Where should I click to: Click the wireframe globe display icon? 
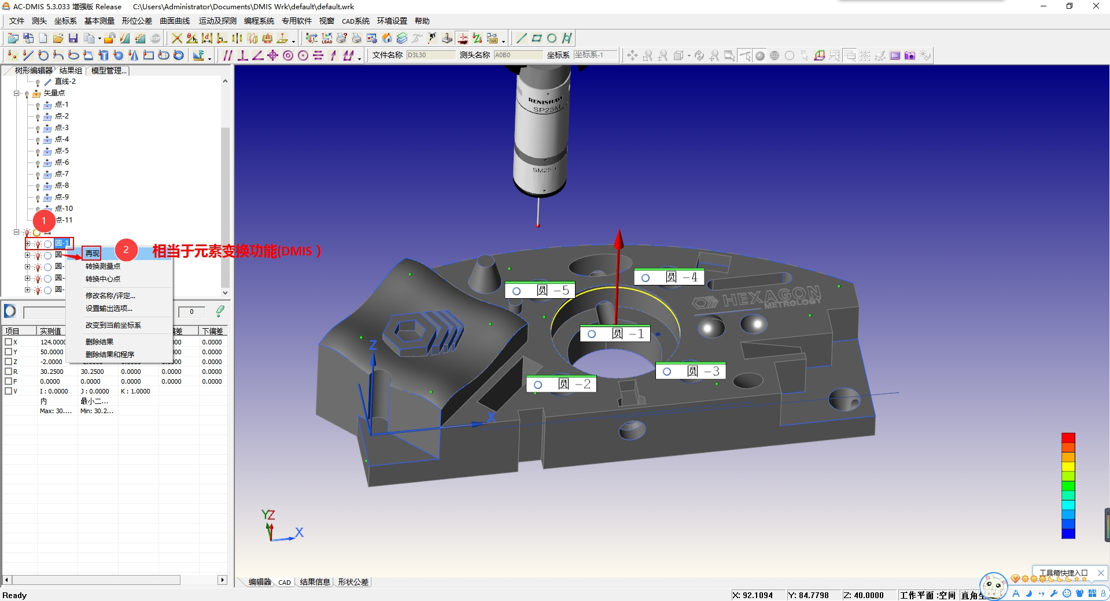(775, 55)
